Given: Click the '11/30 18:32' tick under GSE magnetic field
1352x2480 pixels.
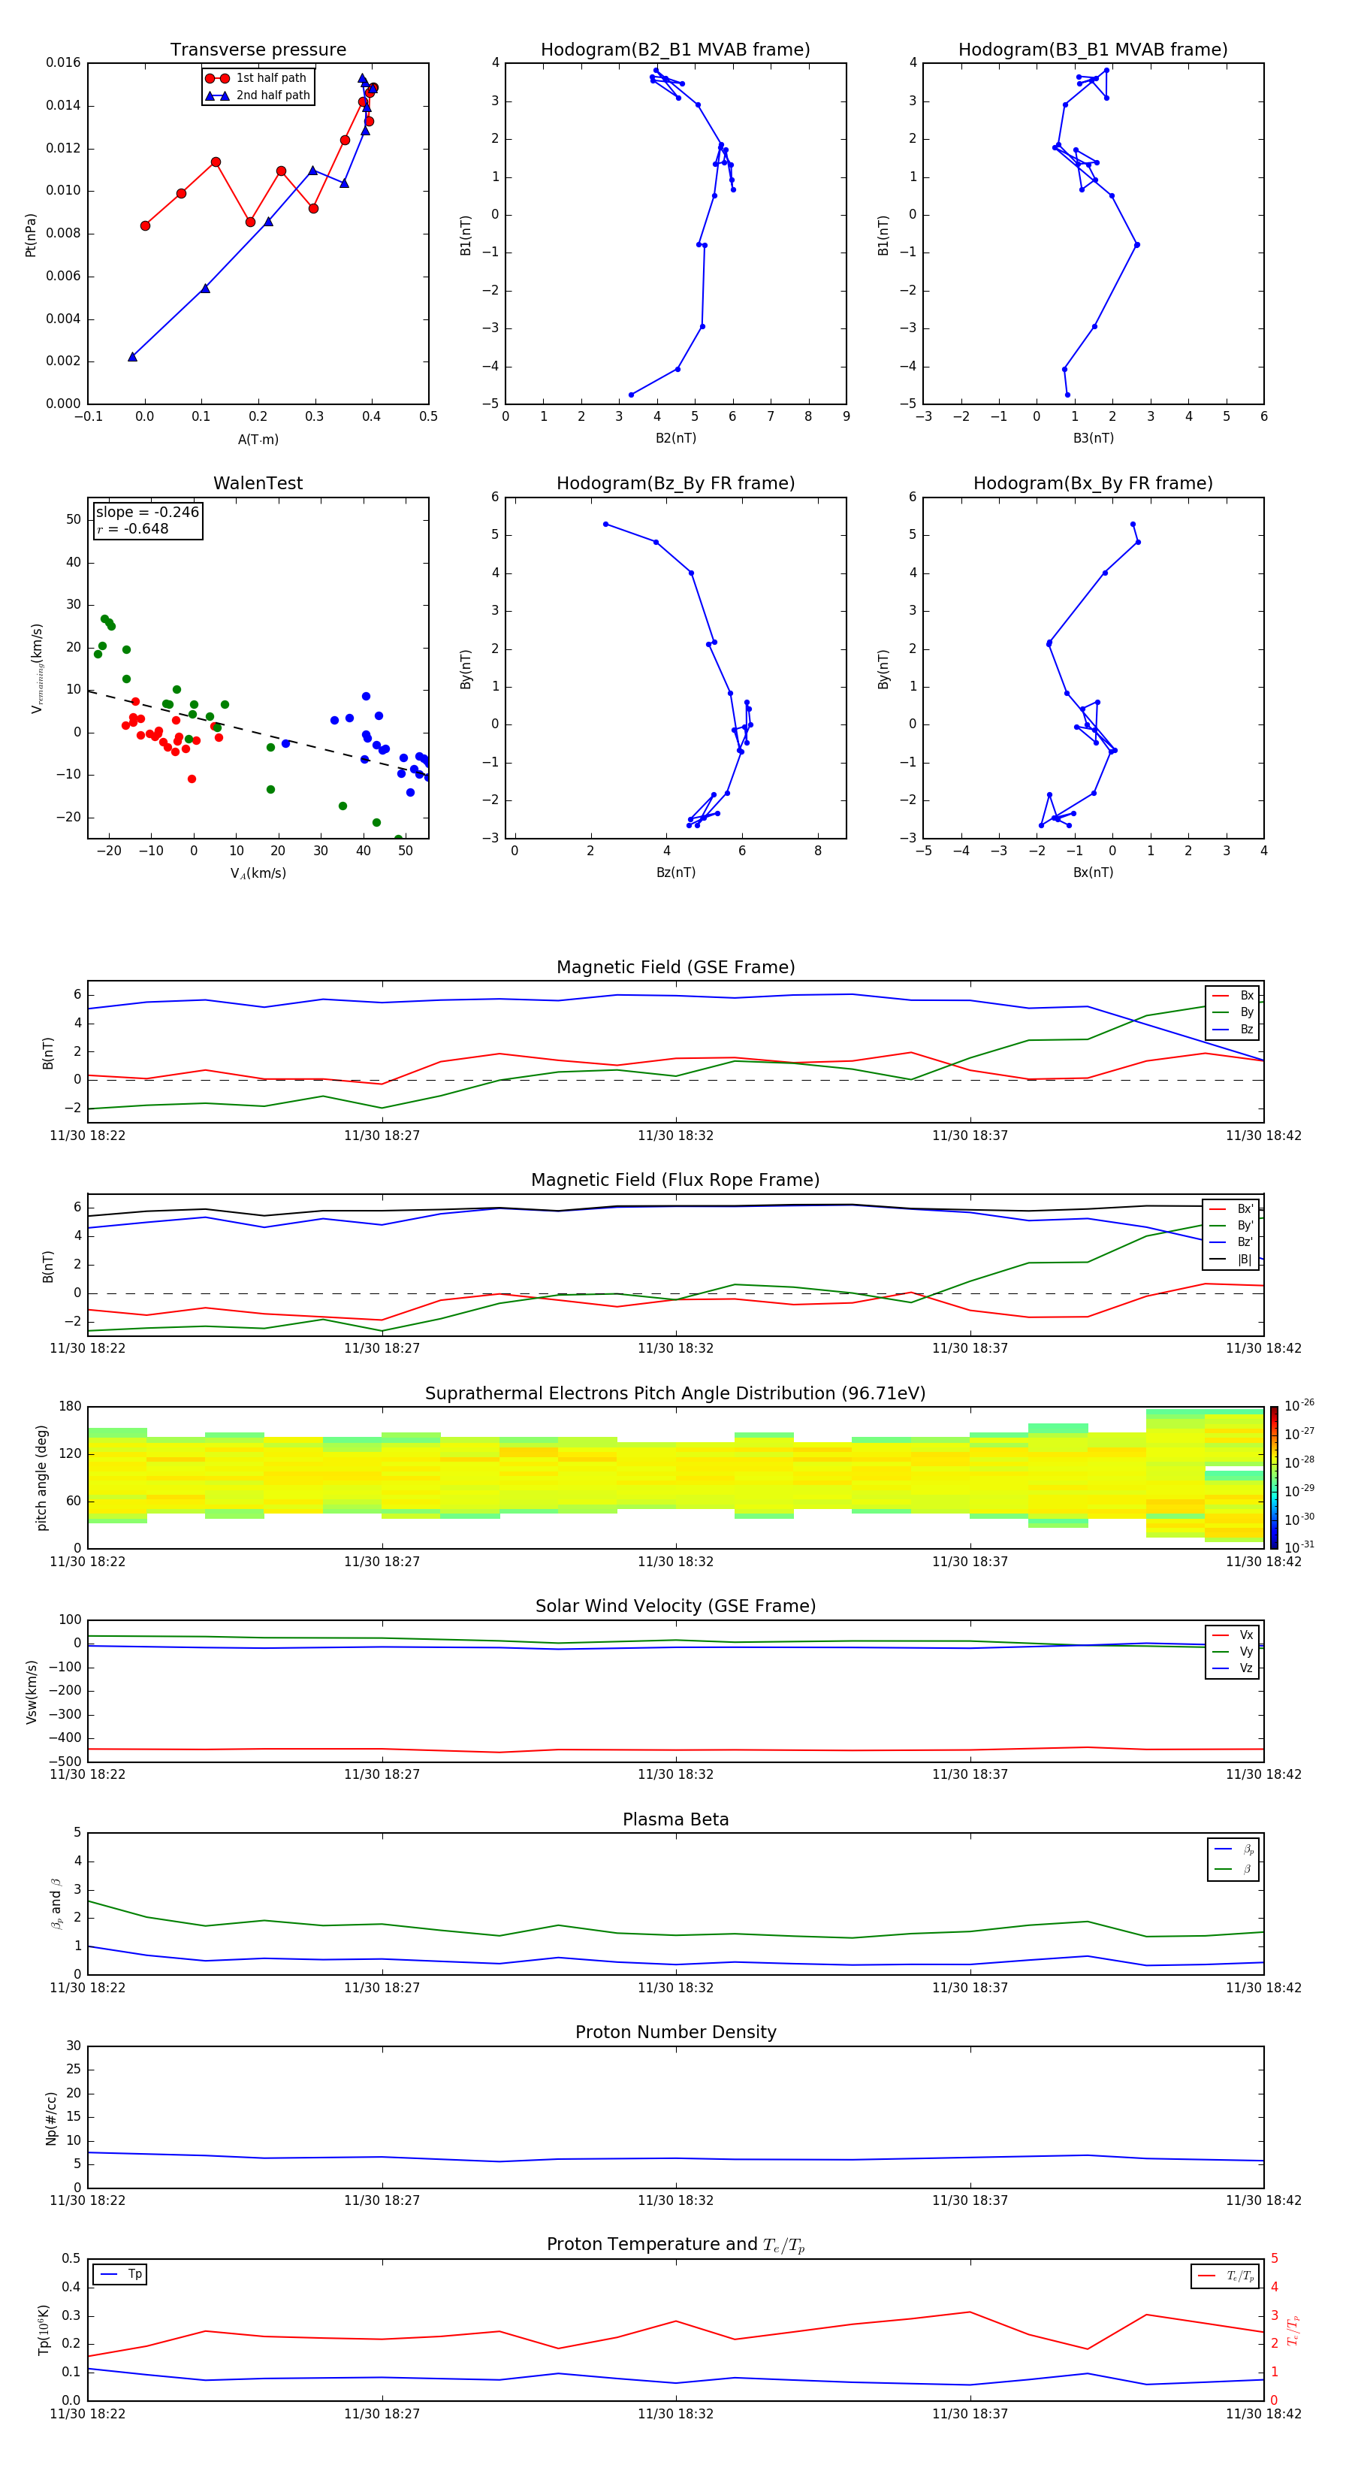Looking at the screenshot, I should (675, 1136).
